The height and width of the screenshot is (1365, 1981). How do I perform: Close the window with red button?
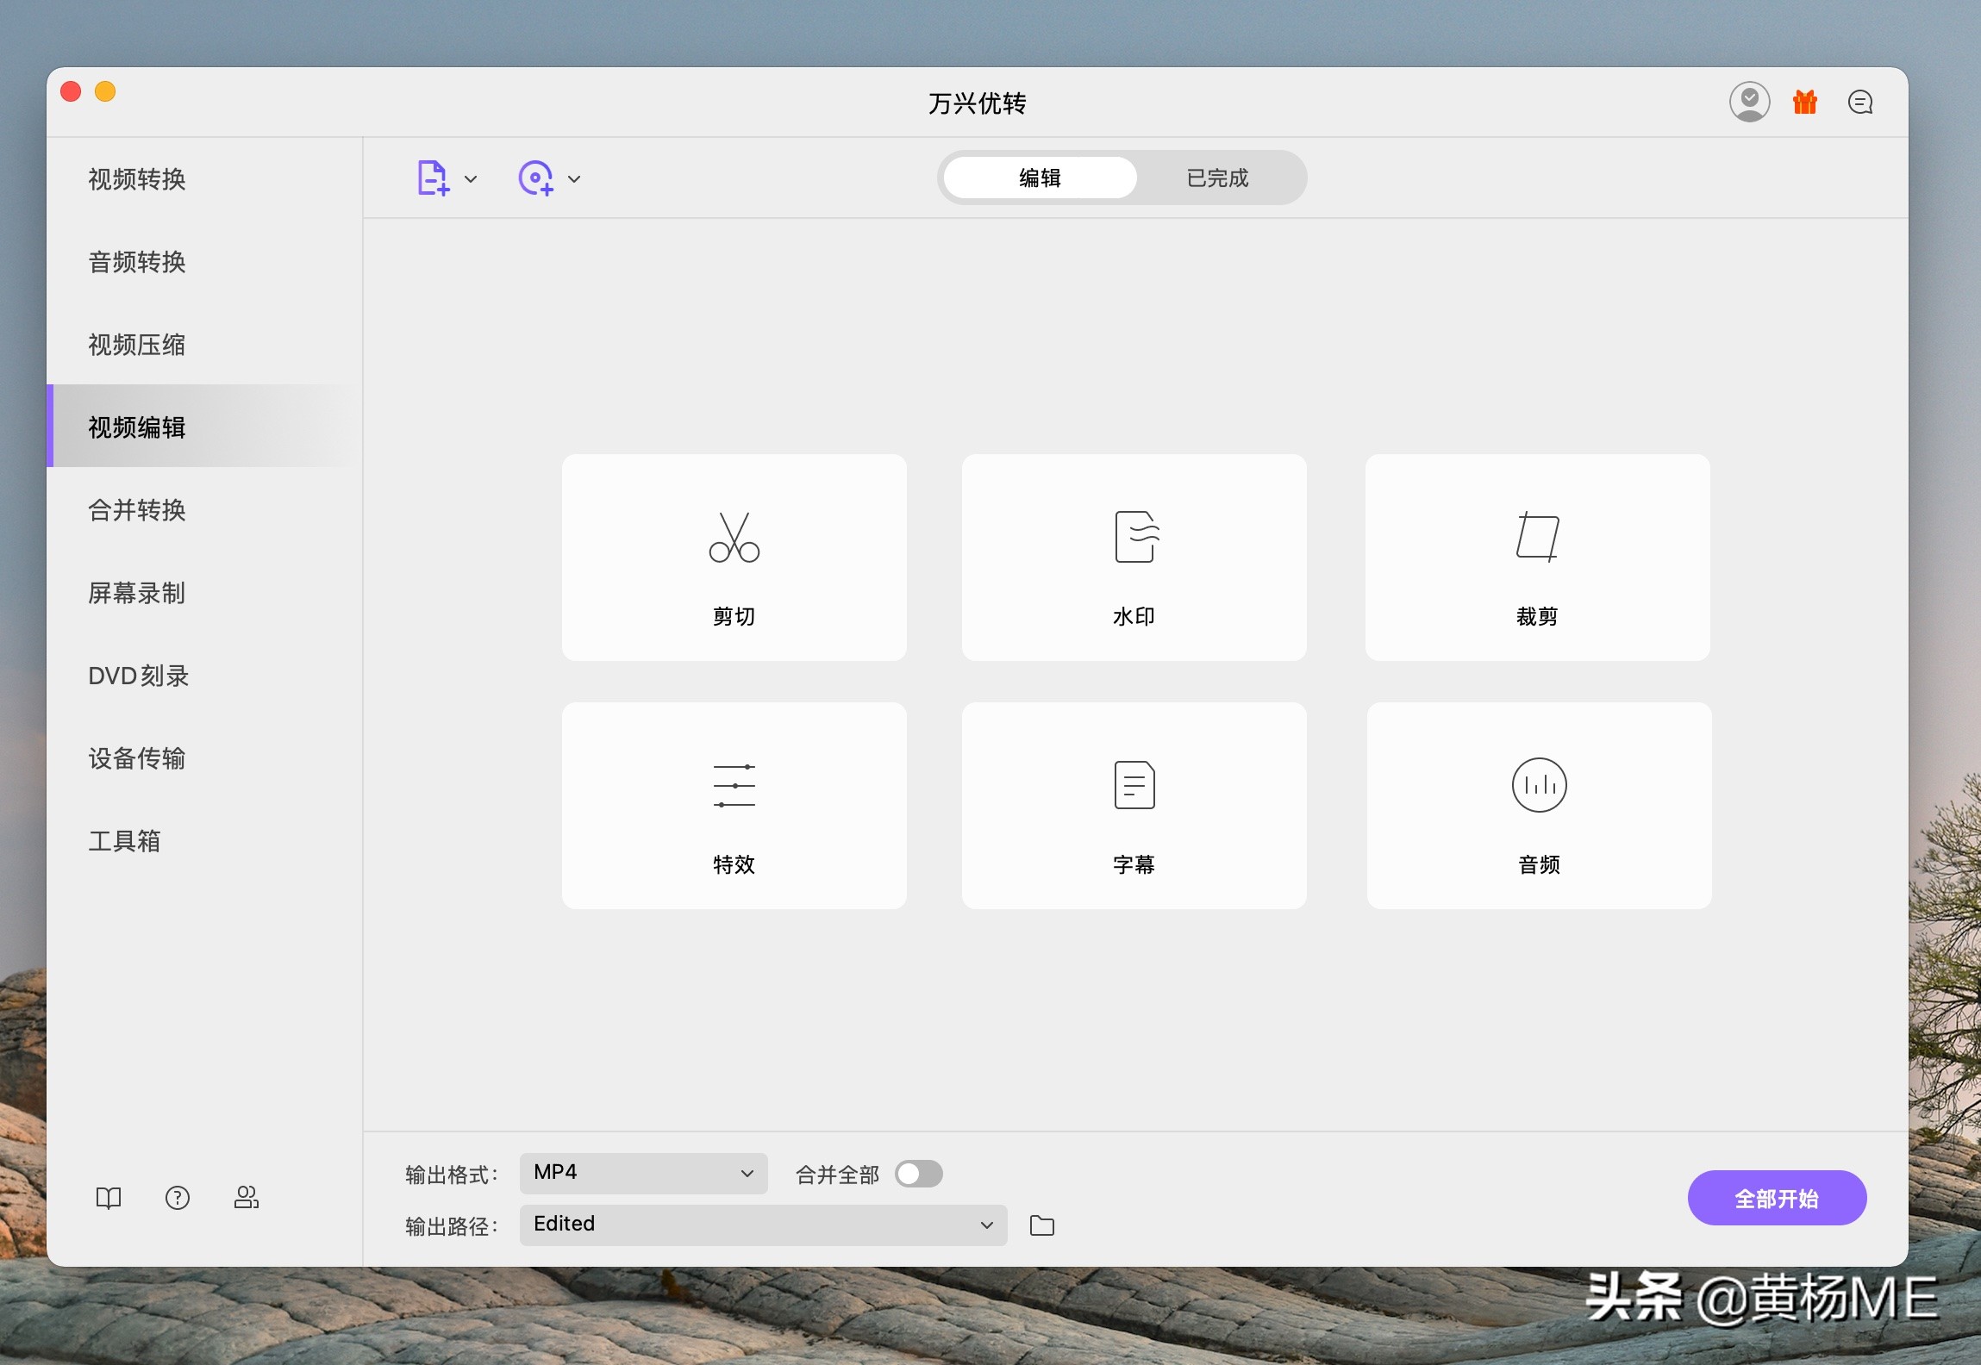(x=71, y=91)
